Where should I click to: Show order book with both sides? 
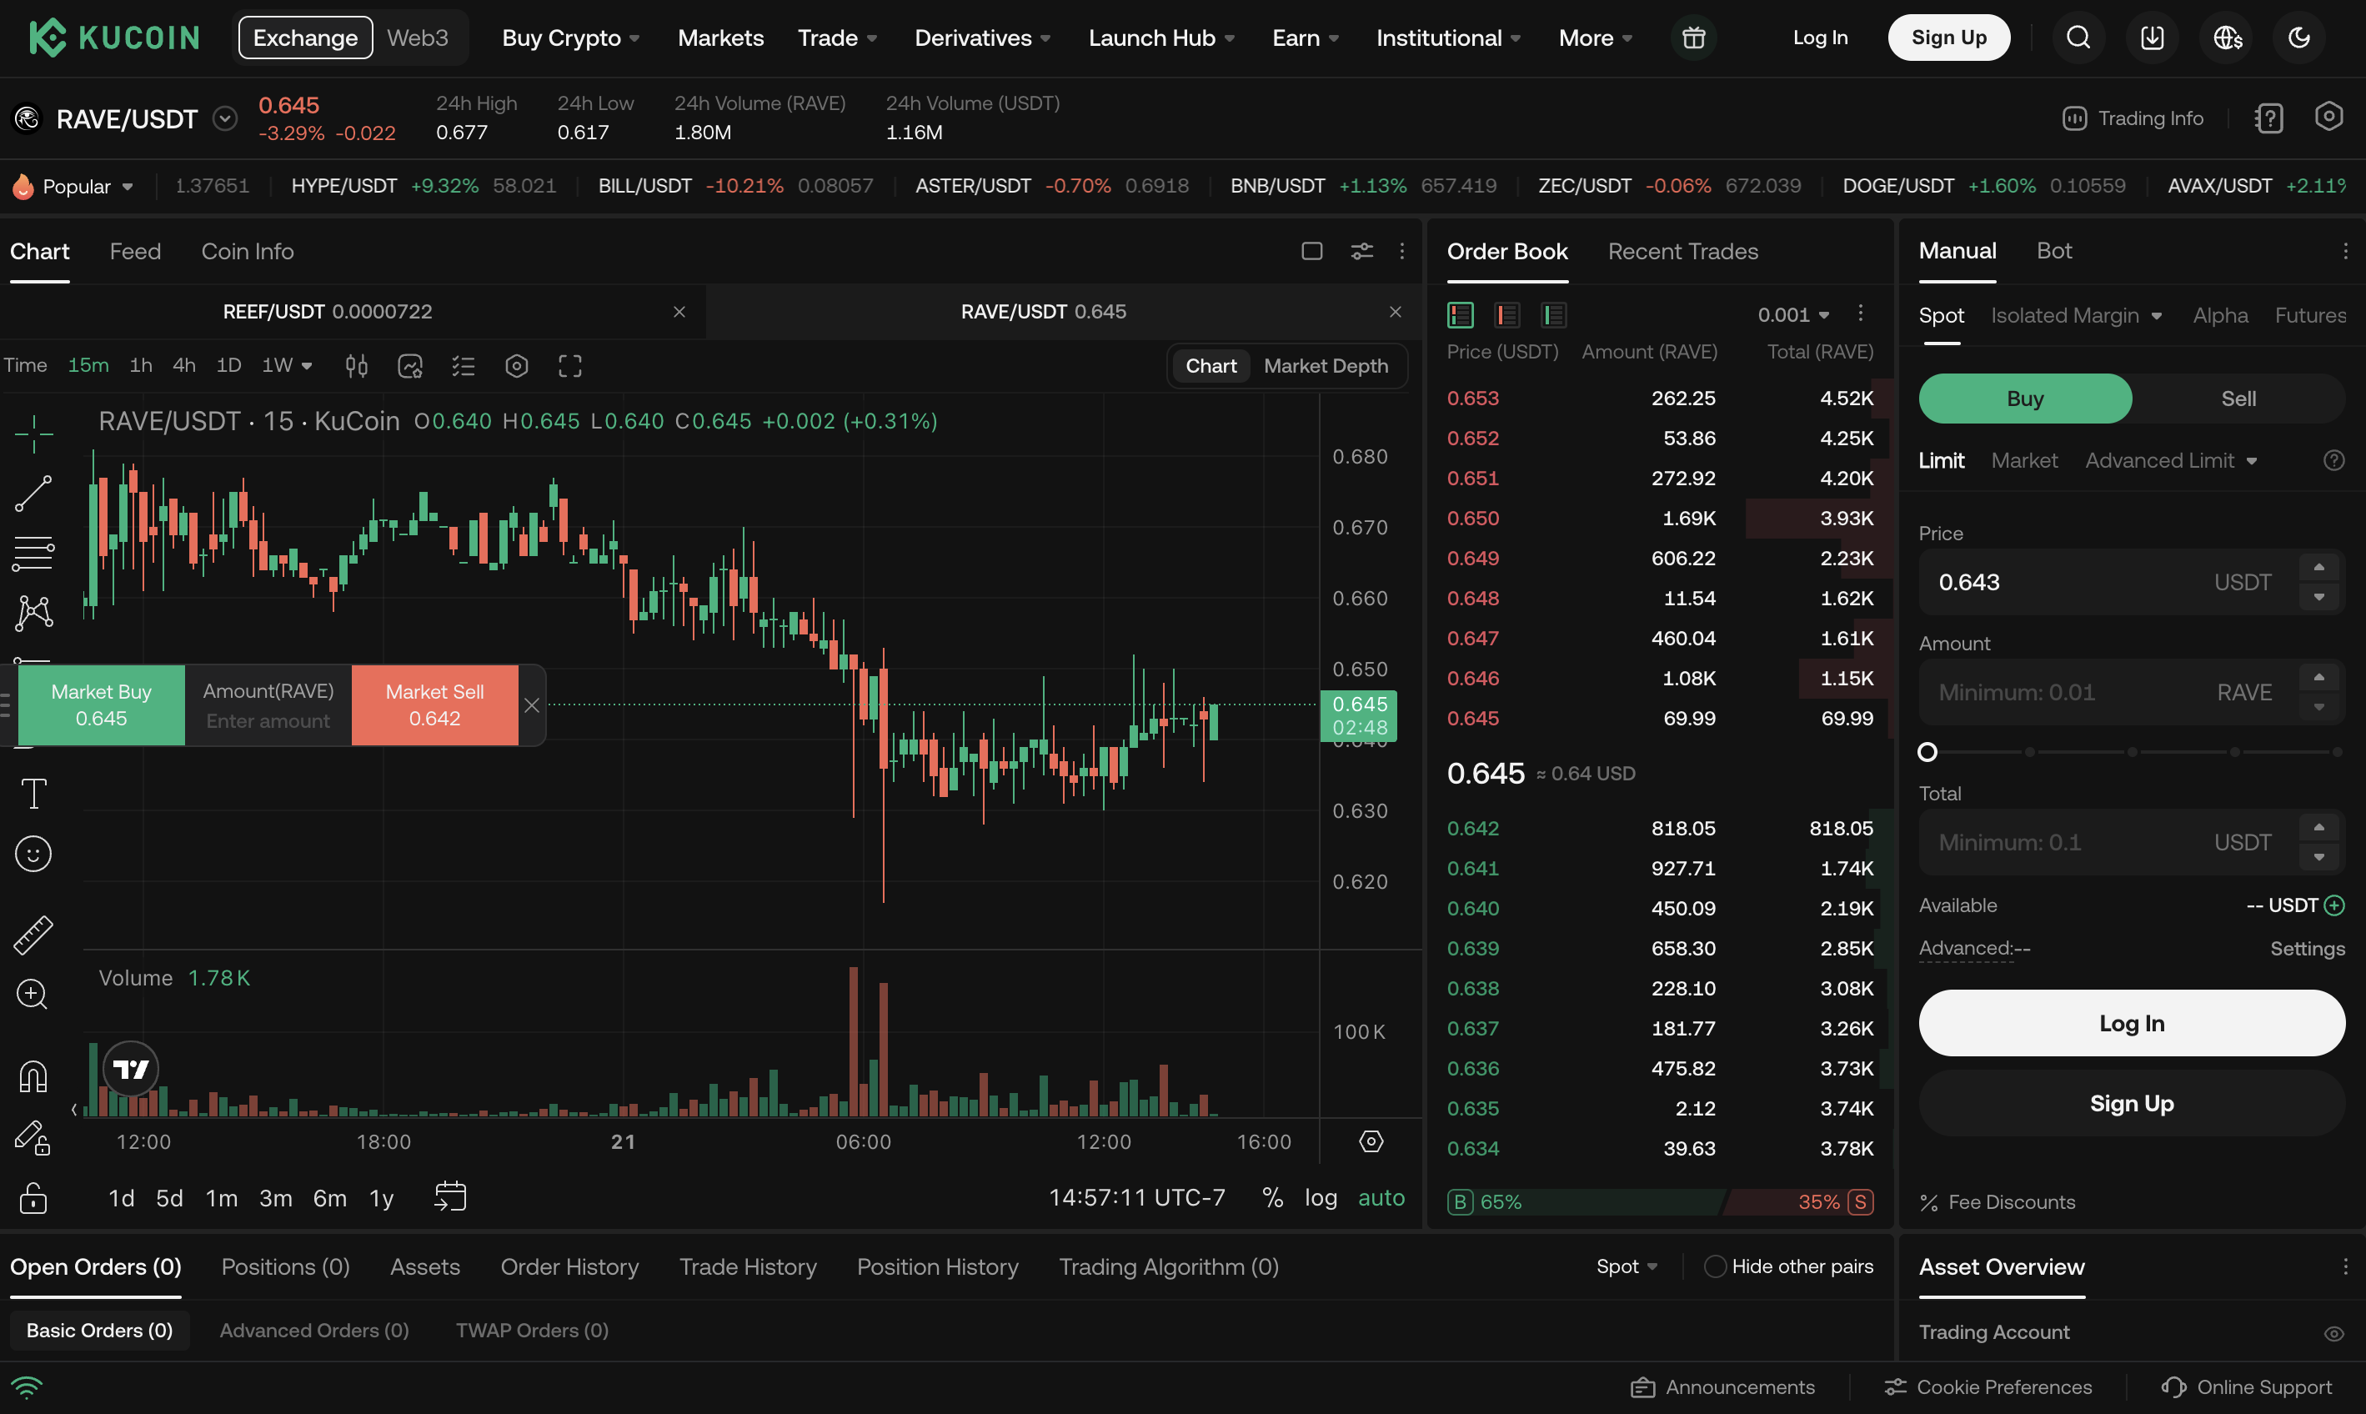click(1460, 314)
